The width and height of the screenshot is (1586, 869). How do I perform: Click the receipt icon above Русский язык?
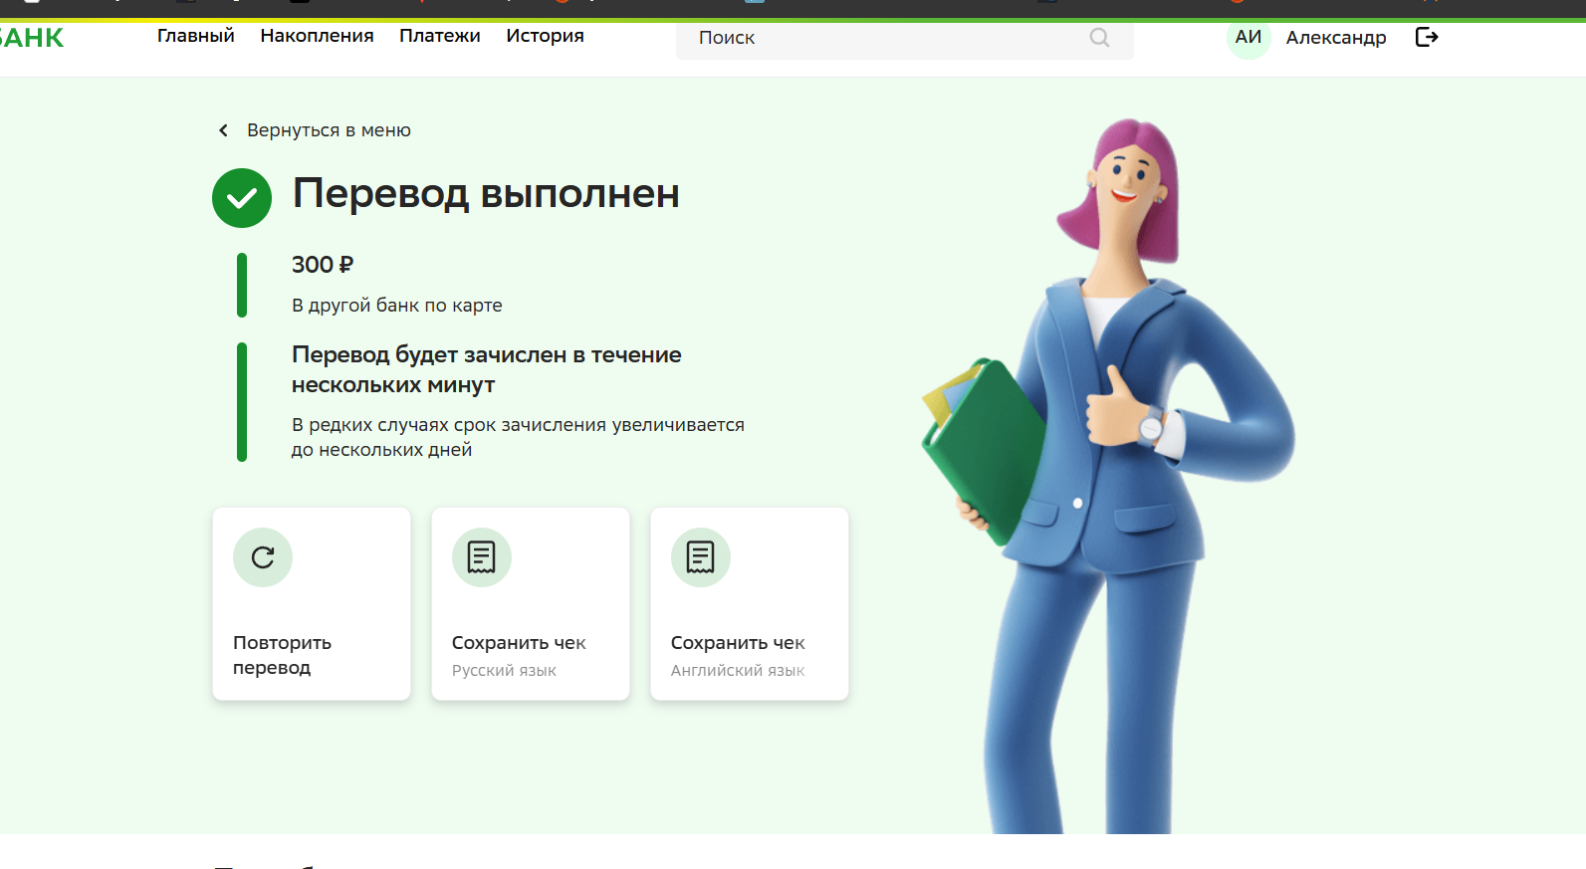click(482, 557)
